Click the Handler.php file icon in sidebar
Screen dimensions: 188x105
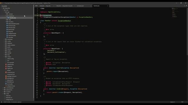[x=8, y=18]
